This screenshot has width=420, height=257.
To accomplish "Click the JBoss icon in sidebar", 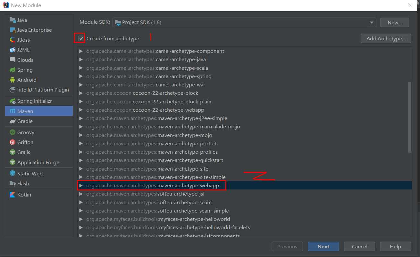I will [13, 40].
